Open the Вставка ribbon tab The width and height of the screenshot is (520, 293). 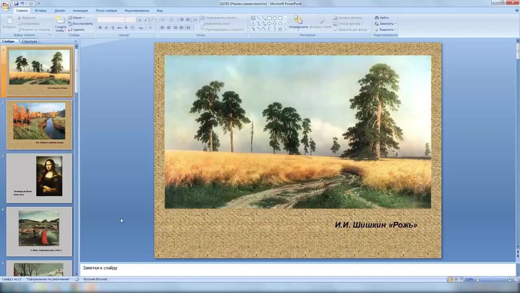[40, 11]
